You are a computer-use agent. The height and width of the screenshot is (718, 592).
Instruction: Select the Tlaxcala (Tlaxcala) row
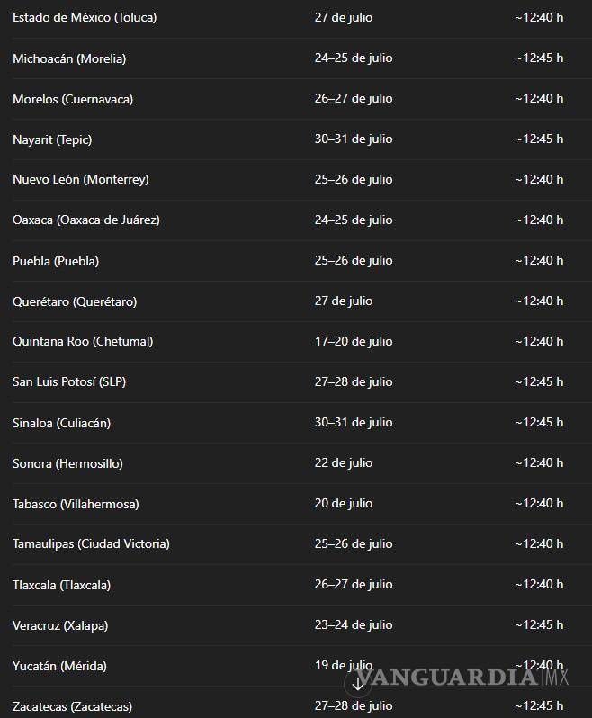tap(62, 585)
